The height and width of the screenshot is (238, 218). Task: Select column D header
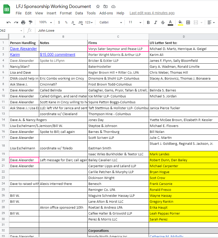click(x=183, y=37)
